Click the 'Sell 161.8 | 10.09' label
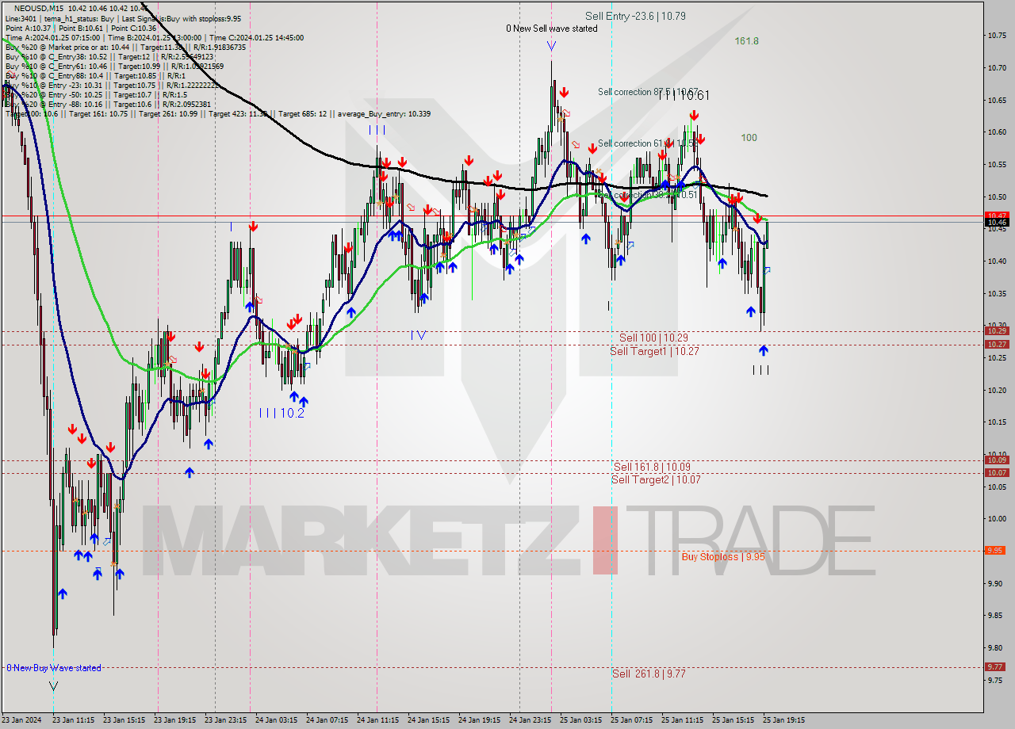 [651, 467]
